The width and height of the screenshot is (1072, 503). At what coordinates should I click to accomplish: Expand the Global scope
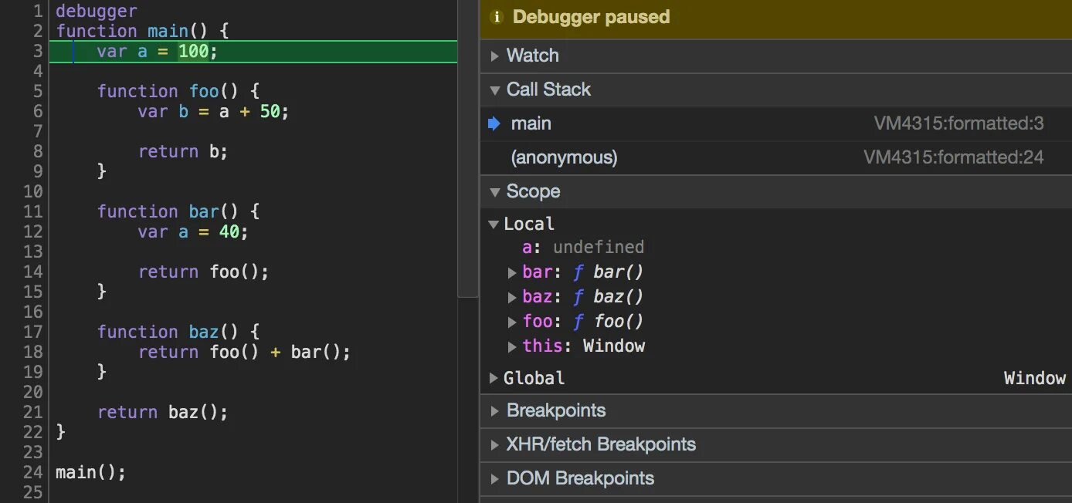pyautogui.click(x=494, y=378)
